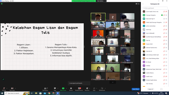
Task: Switch to Zoom app in the taskbar
Action: [x=58, y=93]
